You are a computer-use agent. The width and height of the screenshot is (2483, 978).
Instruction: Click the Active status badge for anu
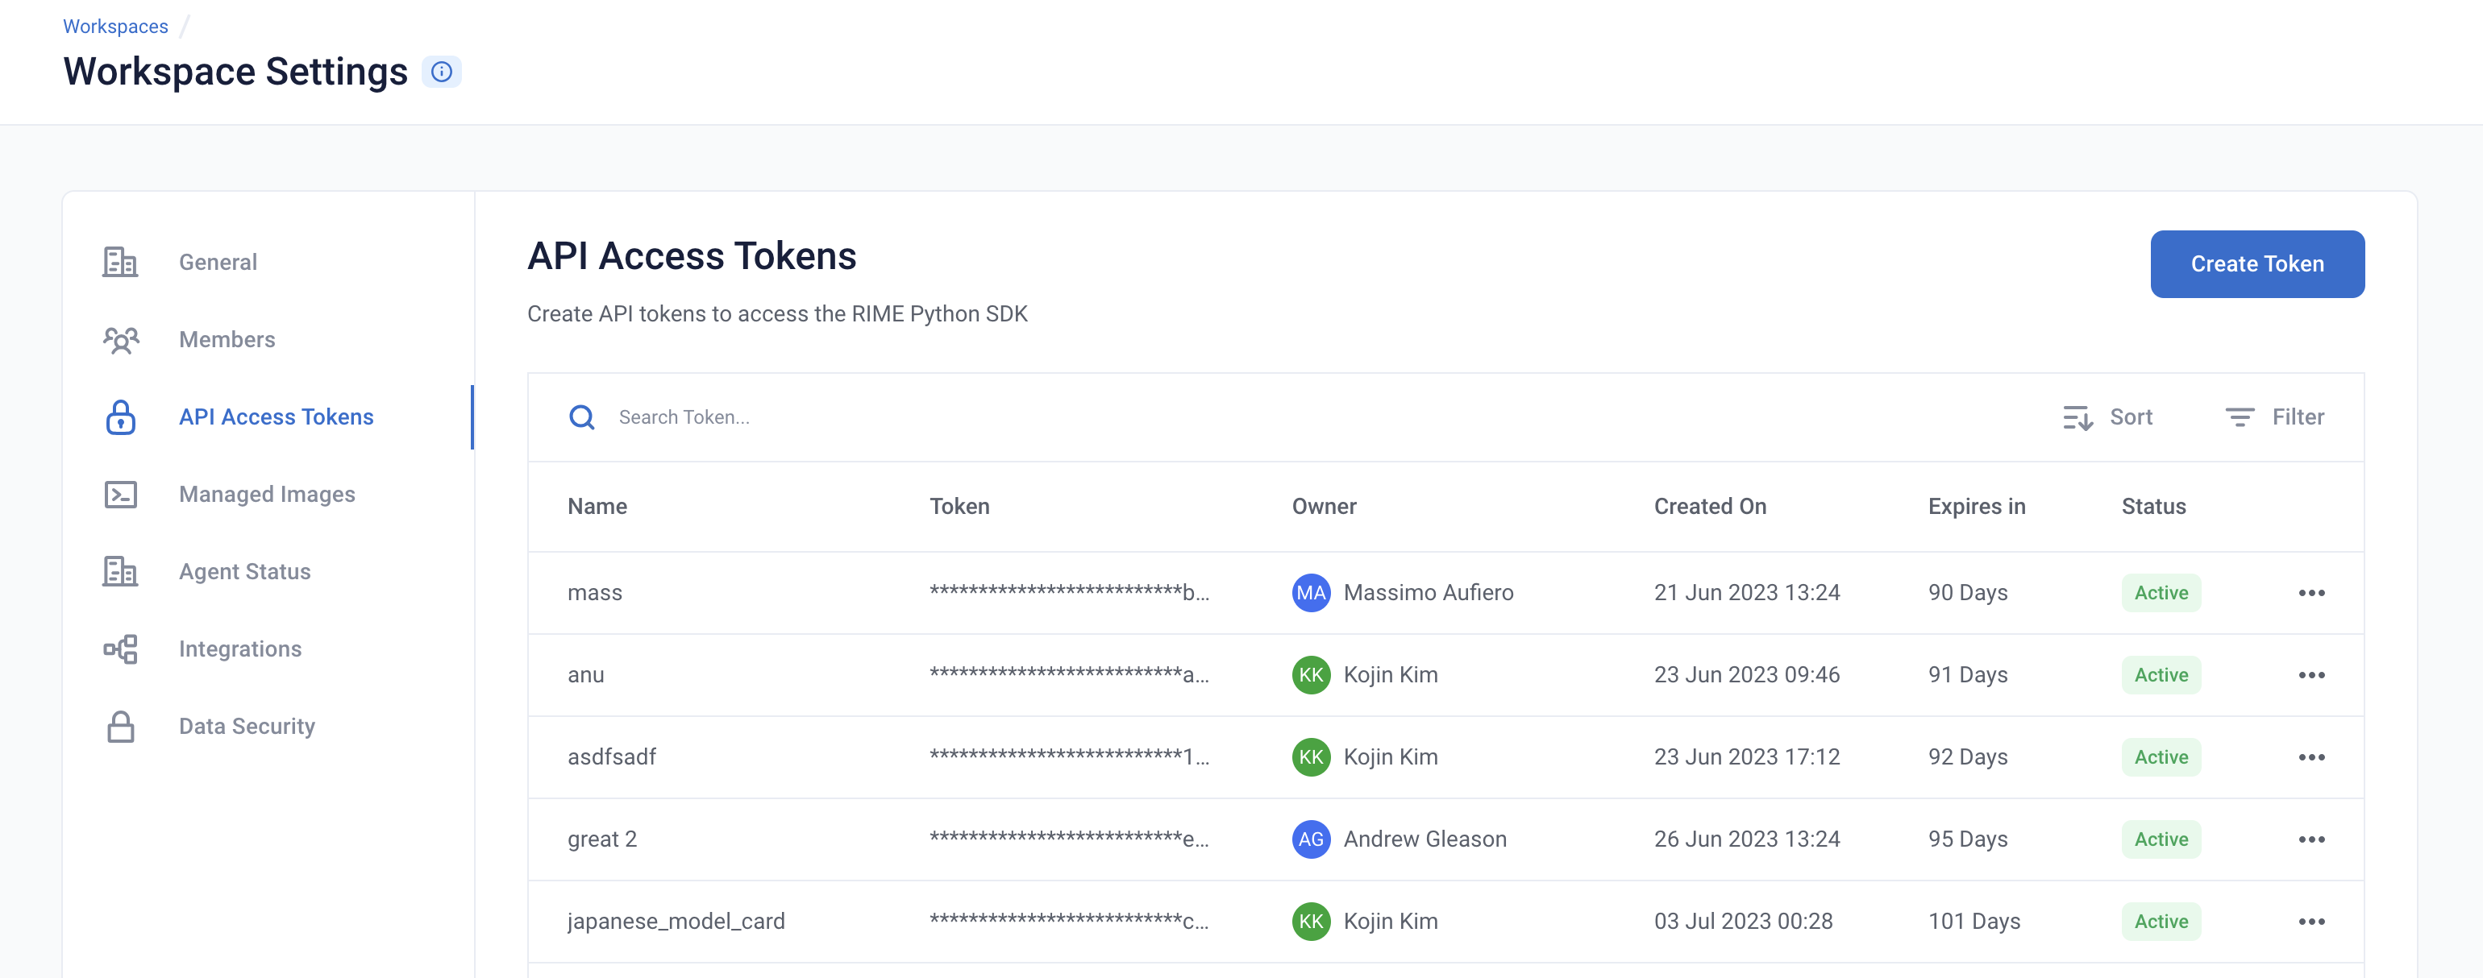click(2160, 674)
